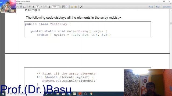Click the checkered app icon on taskbar
Image resolution: width=172 pixels, height=96 pixels.
tap(74, 94)
